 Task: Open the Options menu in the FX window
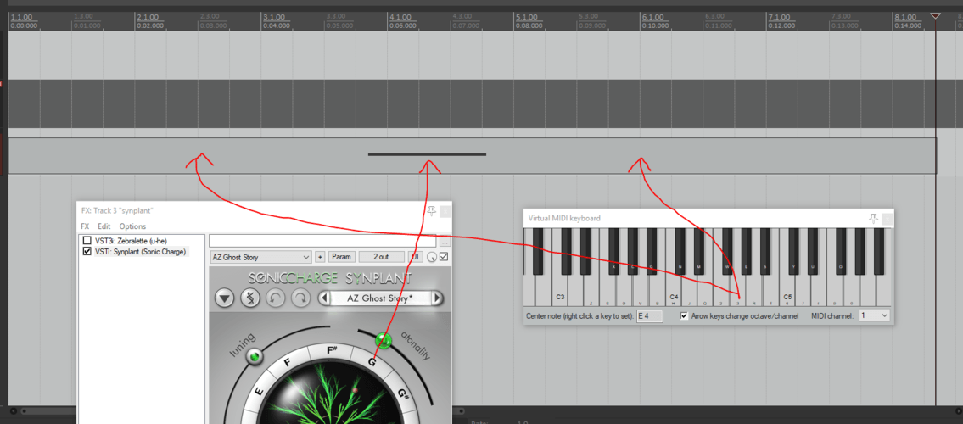(x=132, y=226)
